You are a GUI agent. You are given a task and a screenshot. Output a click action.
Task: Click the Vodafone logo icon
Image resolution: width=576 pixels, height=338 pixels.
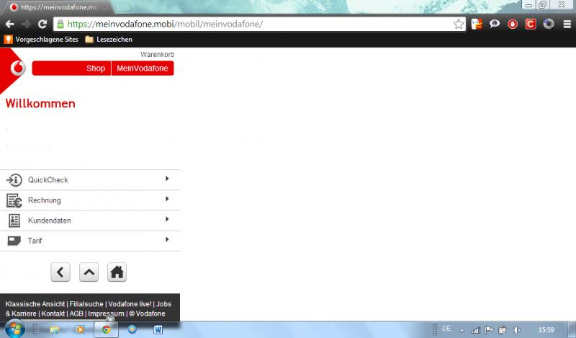tap(17, 68)
